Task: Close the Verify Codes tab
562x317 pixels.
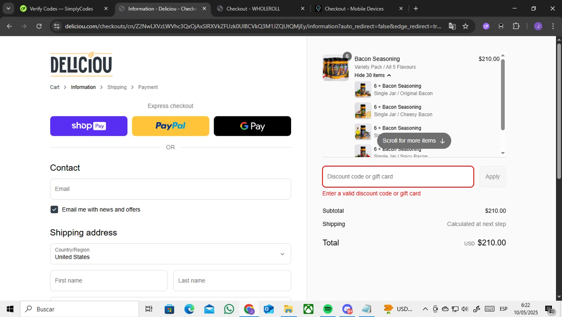Action: (106, 9)
